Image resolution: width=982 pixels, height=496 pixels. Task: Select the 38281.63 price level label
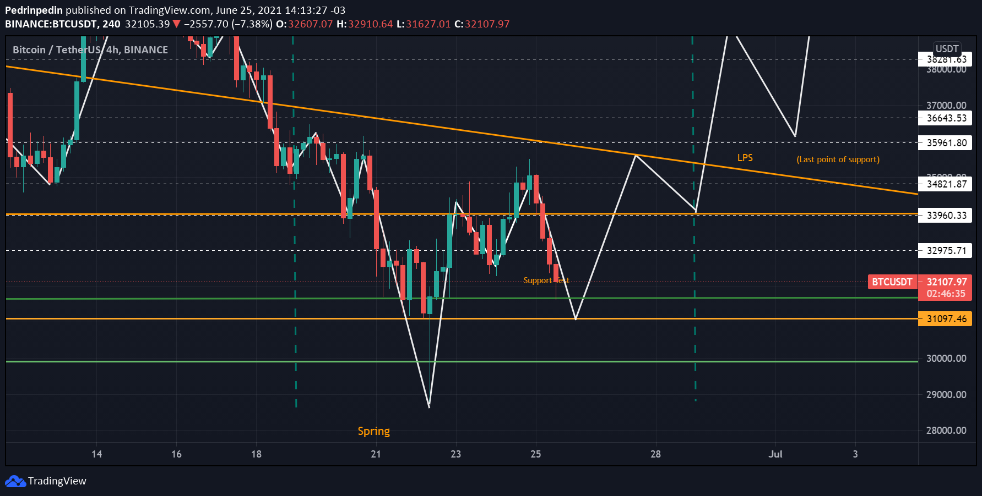pos(945,59)
